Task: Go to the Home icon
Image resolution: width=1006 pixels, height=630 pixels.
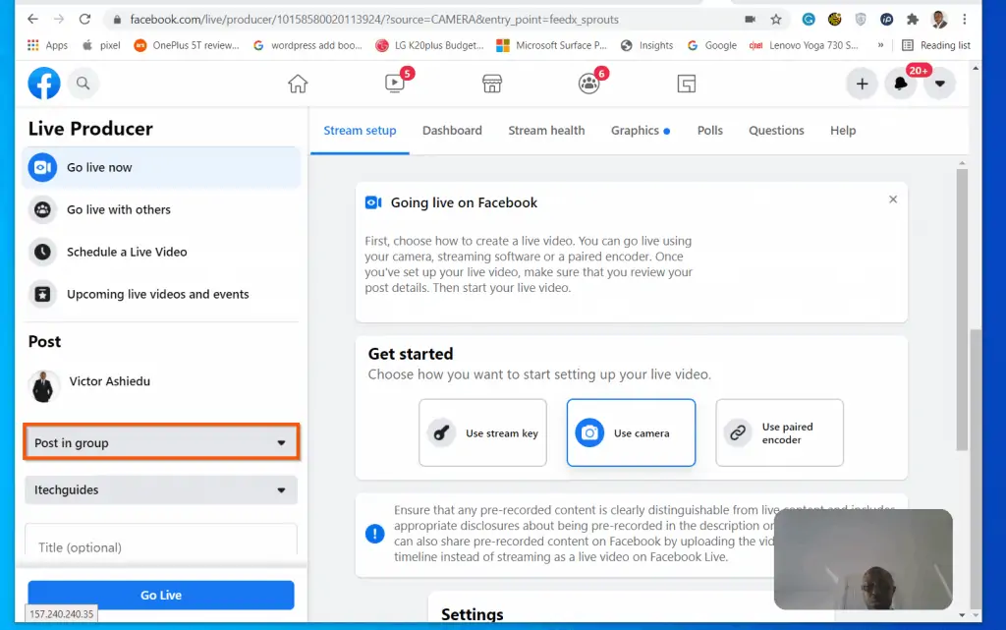Action: [298, 84]
